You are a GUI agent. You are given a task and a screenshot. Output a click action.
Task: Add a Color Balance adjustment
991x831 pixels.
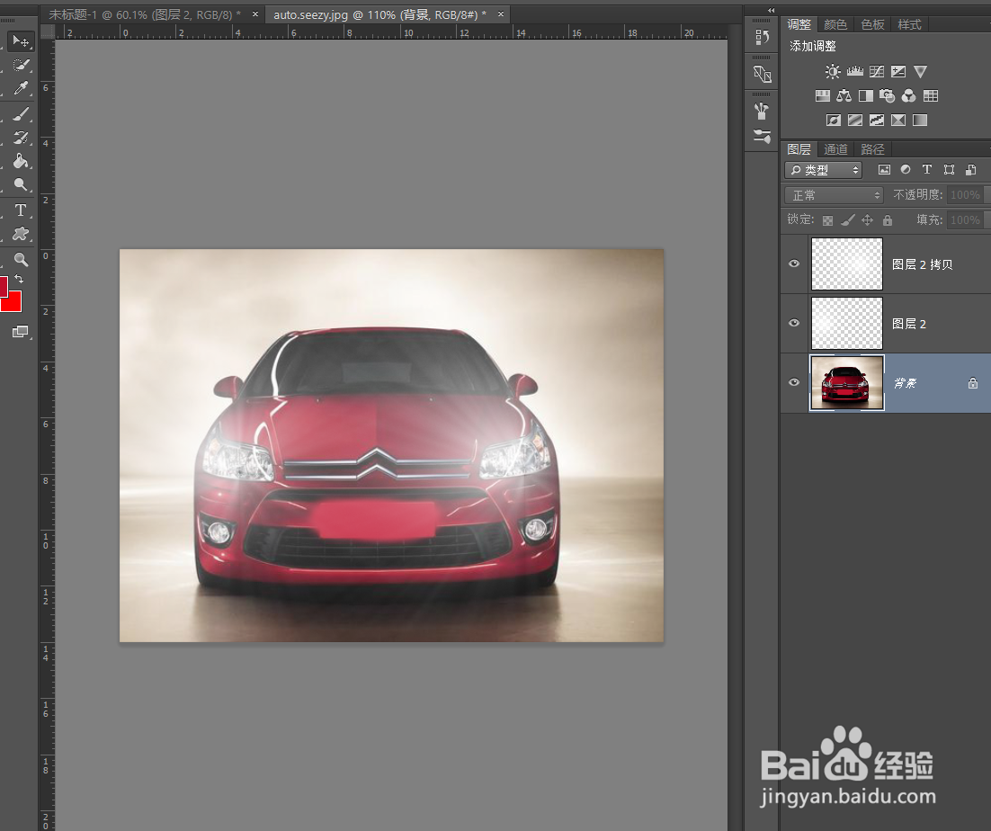[x=844, y=96]
